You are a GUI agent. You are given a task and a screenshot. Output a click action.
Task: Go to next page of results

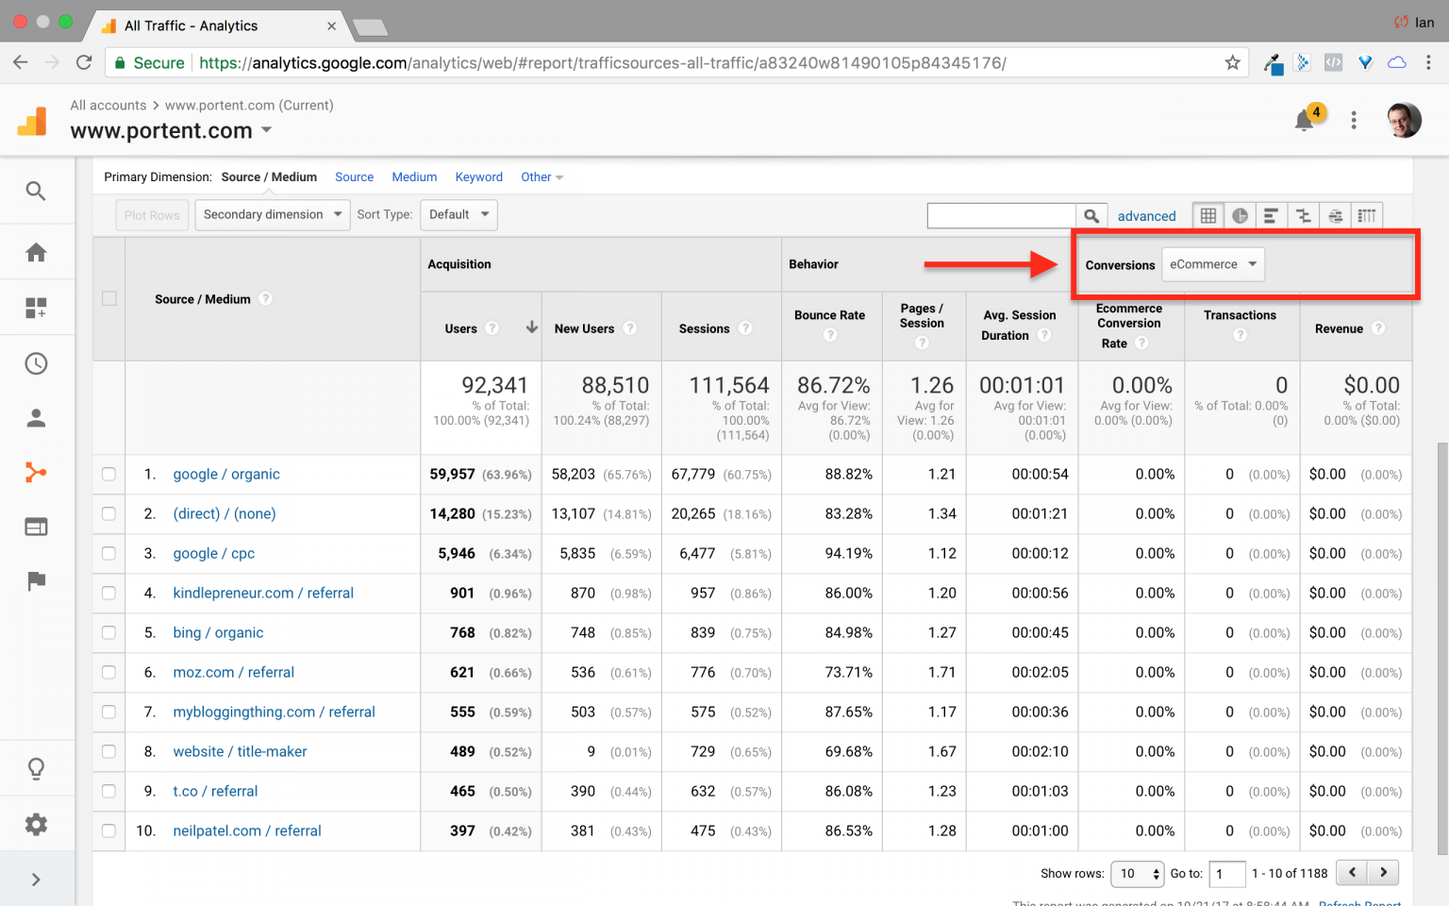click(1384, 873)
